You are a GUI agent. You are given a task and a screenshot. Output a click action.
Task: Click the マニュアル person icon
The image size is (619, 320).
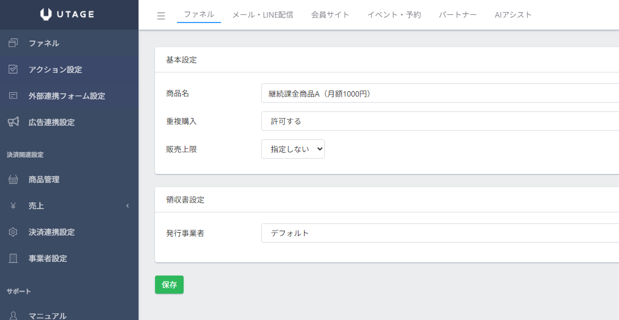tap(14, 316)
